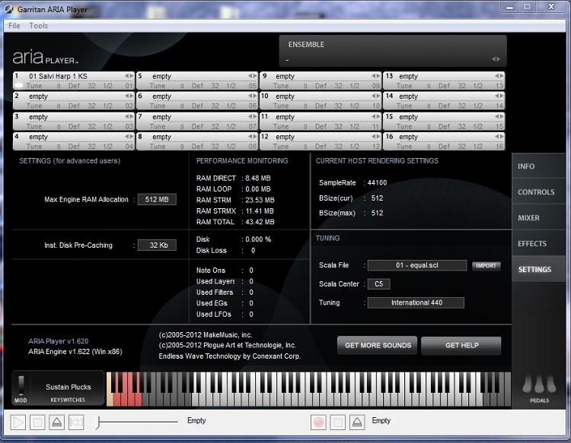This screenshot has width=571, height=443.
Task: Click the SampleRate 44100 value
Action: click(x=378, y=183)
